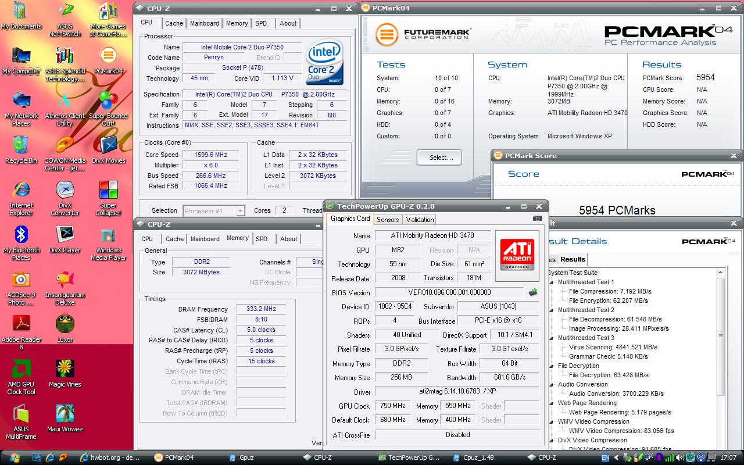Switch to hwbot.org taskbar button

point(109,457)
